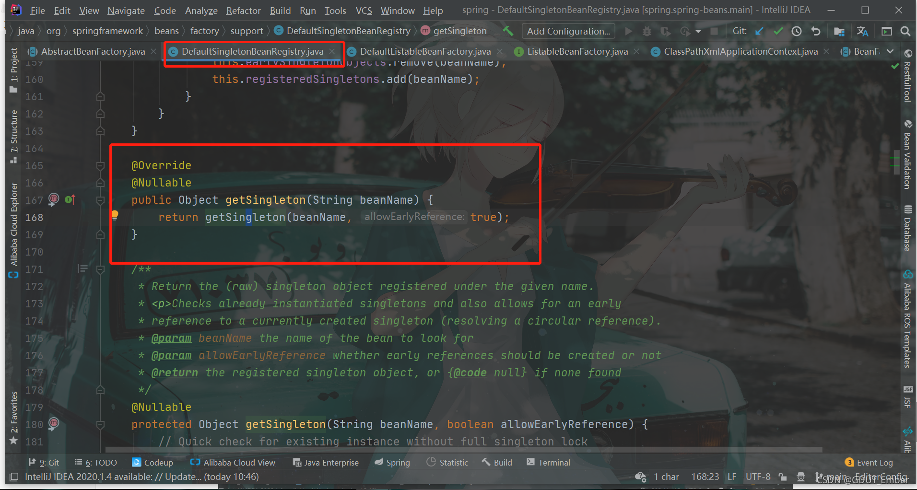Toggle the 7: Structure side panel
This screenshot has width=917, height=490.
14,137
